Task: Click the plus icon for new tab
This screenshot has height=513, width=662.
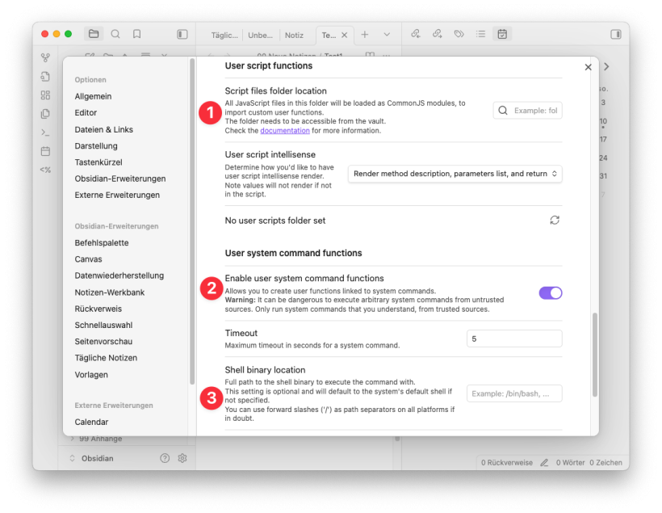Action: point(365,35)
